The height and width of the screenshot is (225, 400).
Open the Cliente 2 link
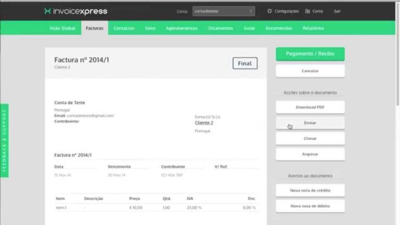pos(204,123)
